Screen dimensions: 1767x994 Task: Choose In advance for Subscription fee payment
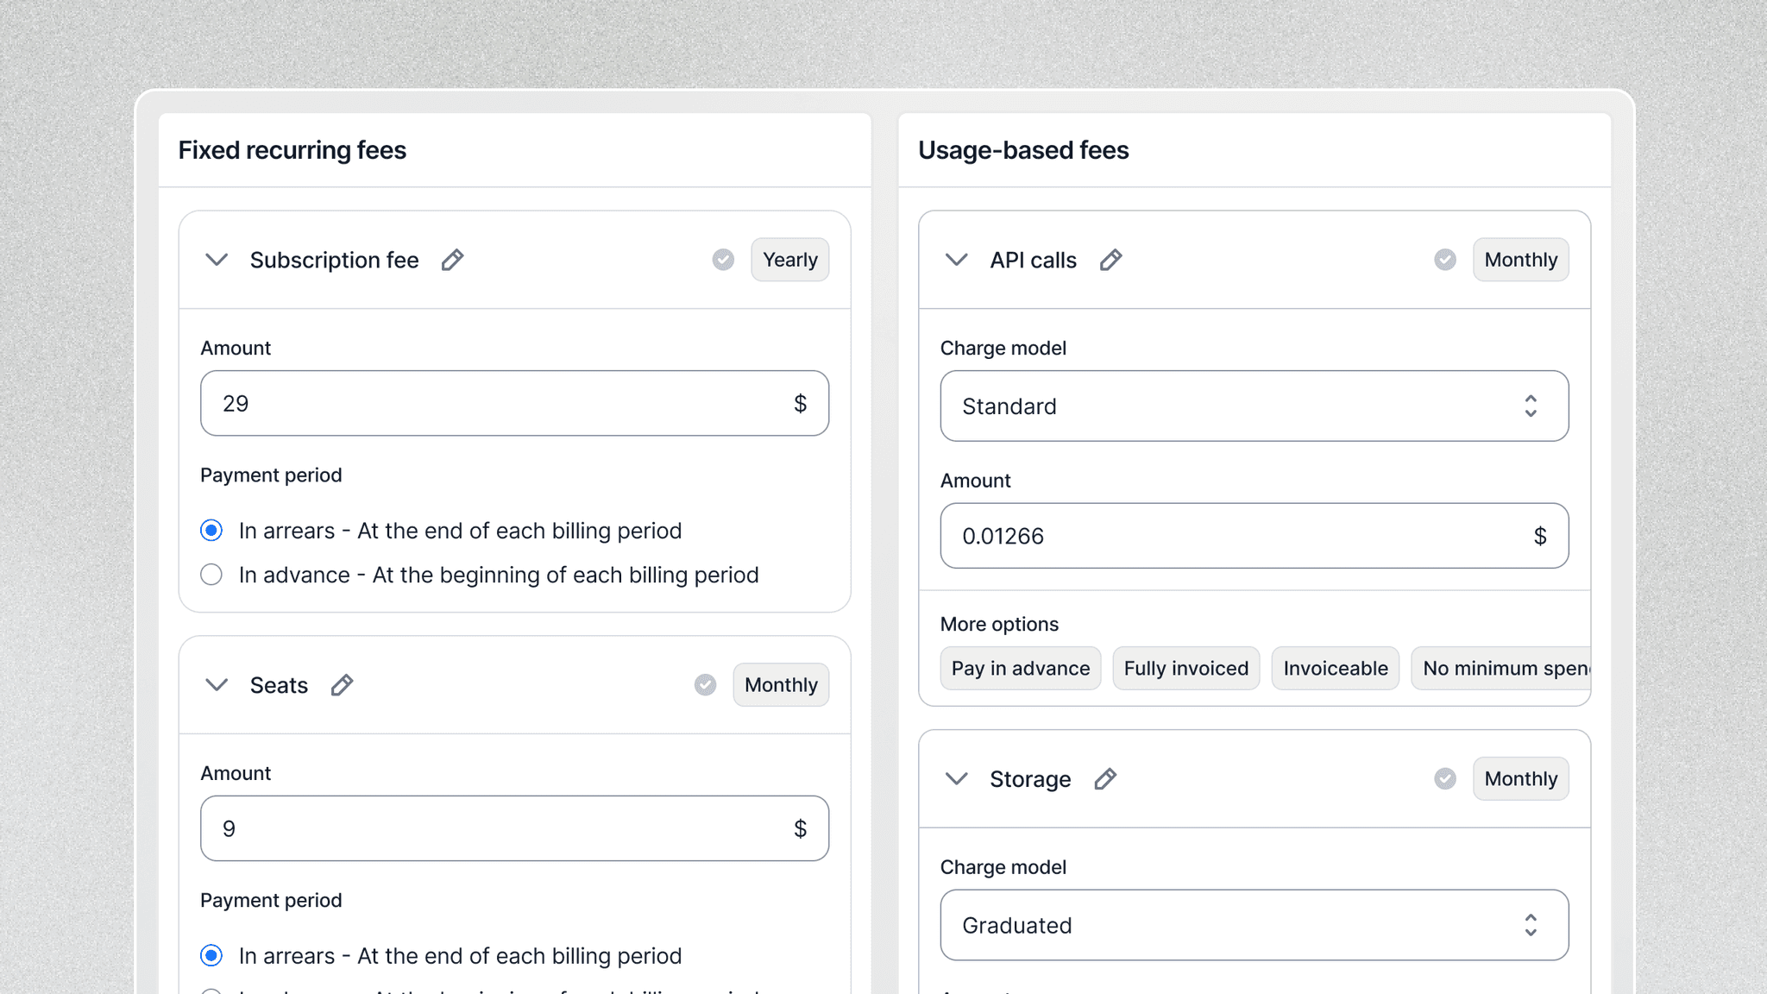[211, 575]
